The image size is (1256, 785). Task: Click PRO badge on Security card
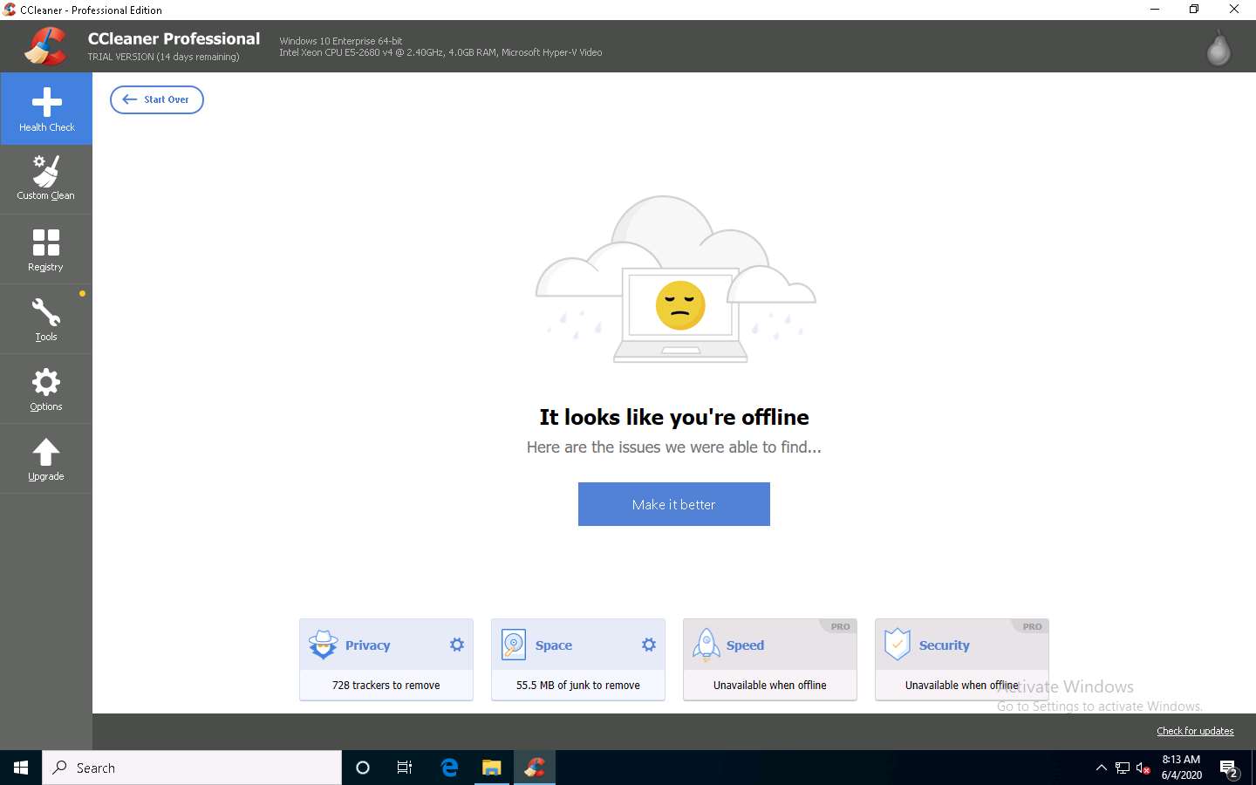(1032, 626)
